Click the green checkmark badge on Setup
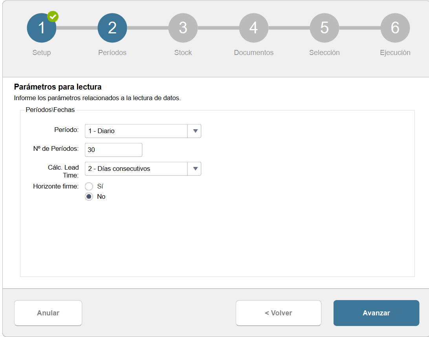 point(53,16)
